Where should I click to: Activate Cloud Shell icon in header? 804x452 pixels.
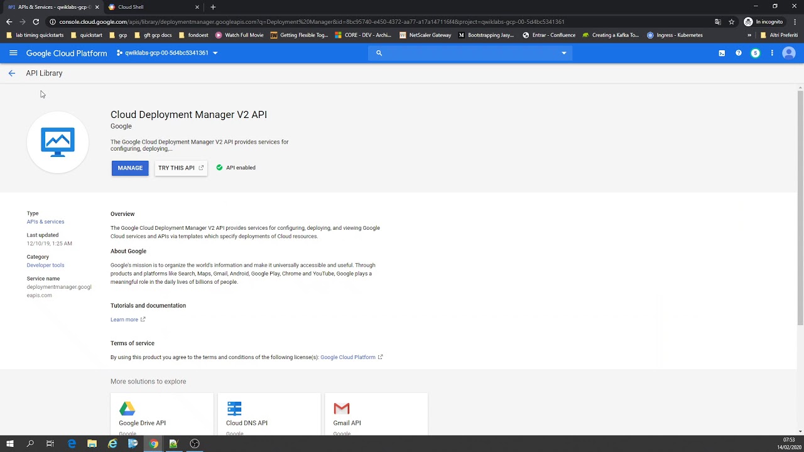[x=722, y=53]
